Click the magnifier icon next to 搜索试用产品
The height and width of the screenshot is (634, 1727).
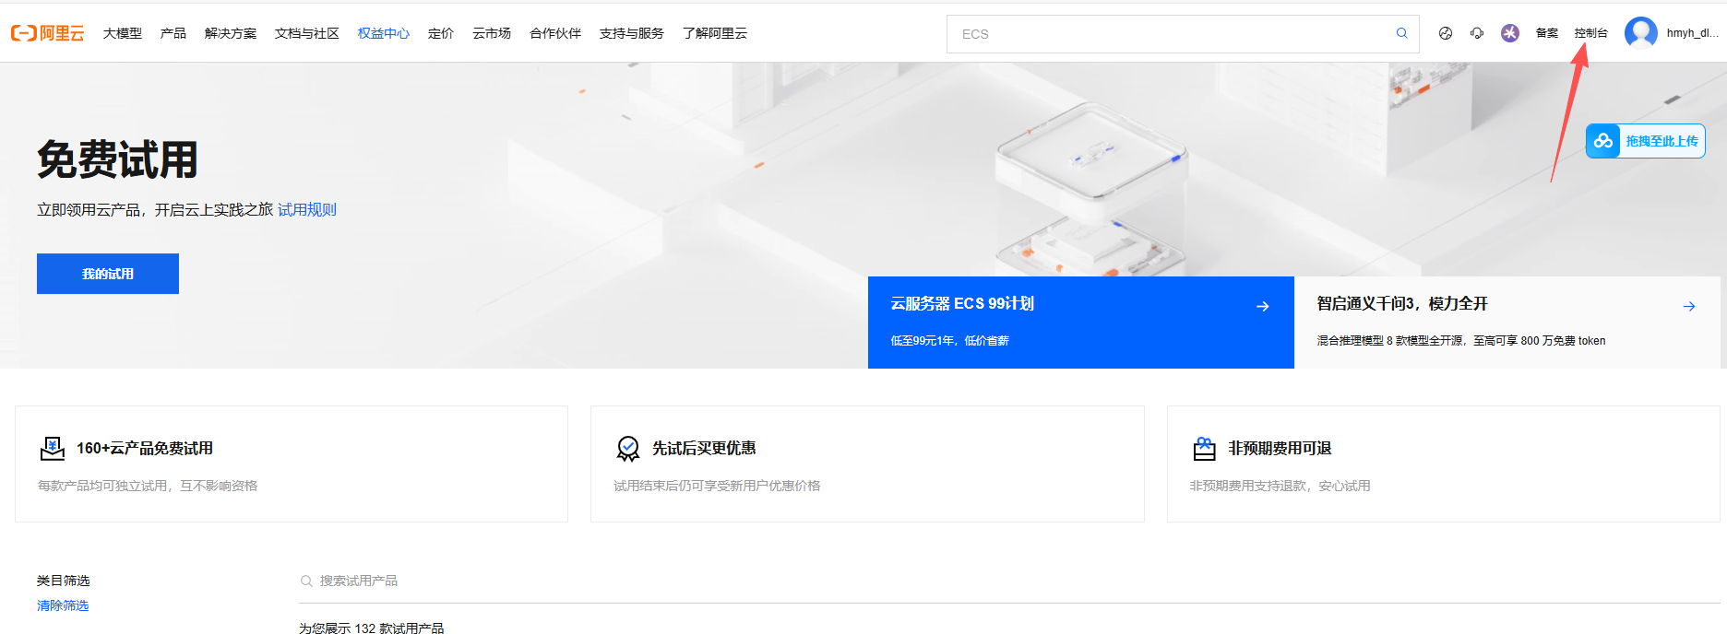tap(306, 581)
